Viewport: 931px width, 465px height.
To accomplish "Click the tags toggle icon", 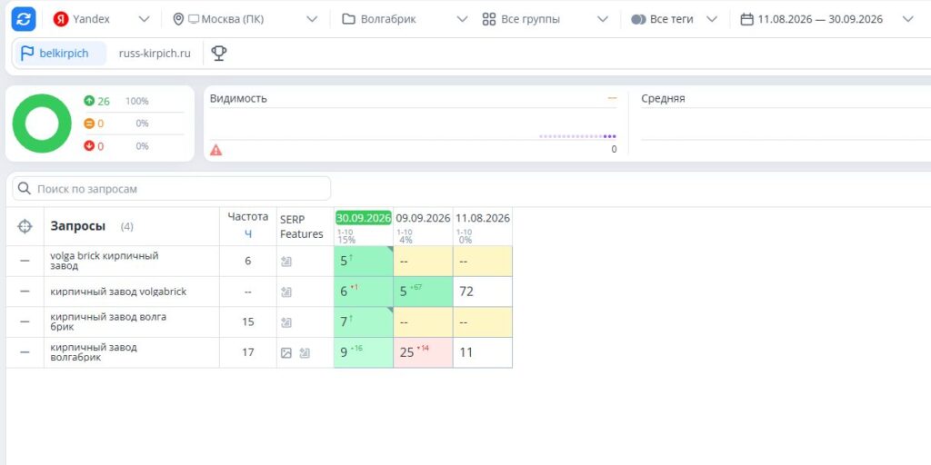I will [x=638, y=19].
